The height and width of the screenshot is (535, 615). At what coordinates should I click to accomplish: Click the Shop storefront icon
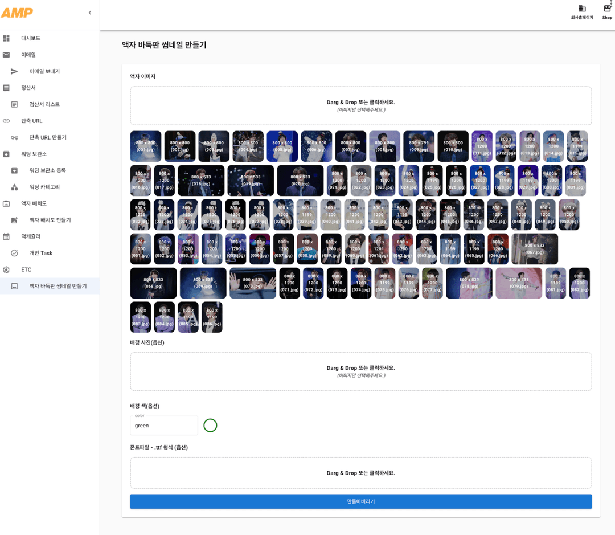606,9
